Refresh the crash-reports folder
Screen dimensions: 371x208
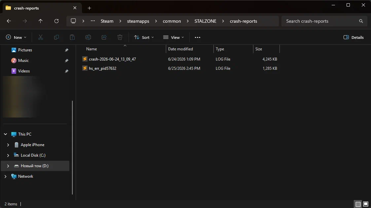(x=56, y=21)
